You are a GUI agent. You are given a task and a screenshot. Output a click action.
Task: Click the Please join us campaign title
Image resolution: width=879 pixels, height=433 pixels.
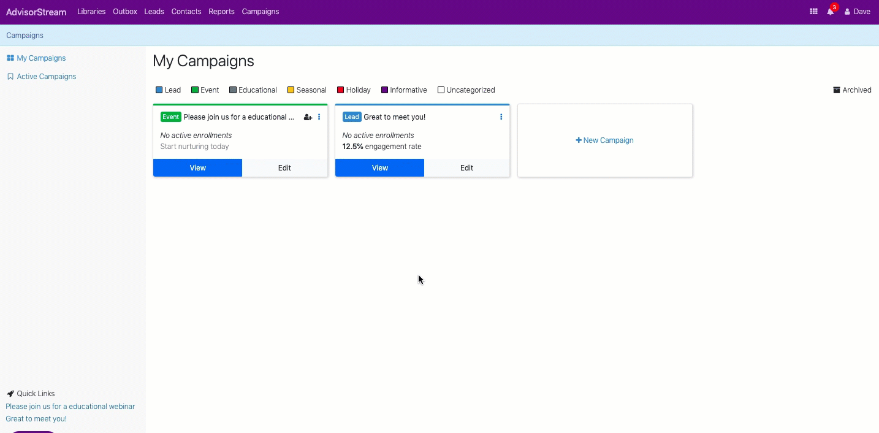[x=239, y=117]
